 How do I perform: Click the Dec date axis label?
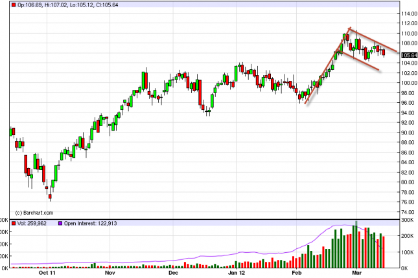(x=173, y=273)
